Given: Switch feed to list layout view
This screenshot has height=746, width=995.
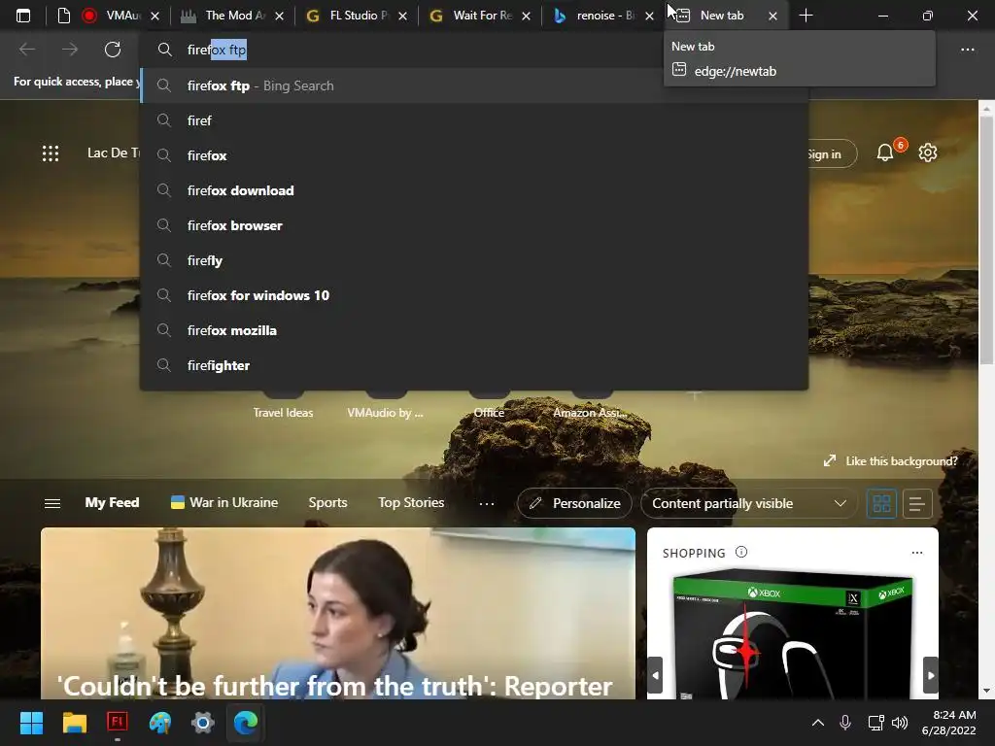Looking at the screenshot, I should [x=917, y=504].
